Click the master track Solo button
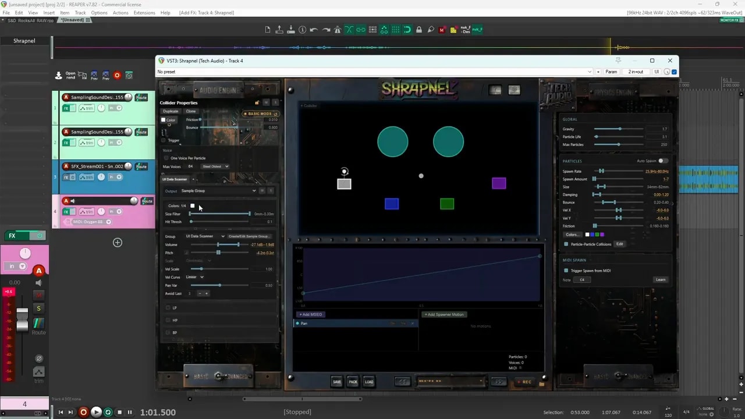The height and width of the screenshot is (419, 745). tap(39, 308)
